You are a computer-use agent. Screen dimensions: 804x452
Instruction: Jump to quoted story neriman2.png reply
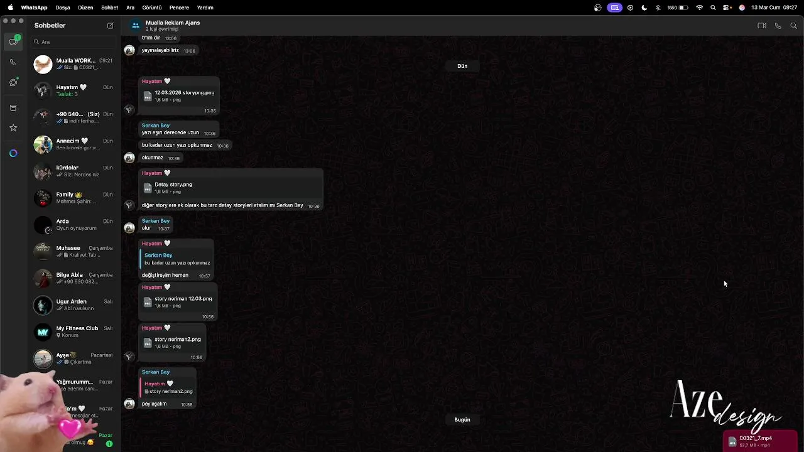[x=168, y=387]
